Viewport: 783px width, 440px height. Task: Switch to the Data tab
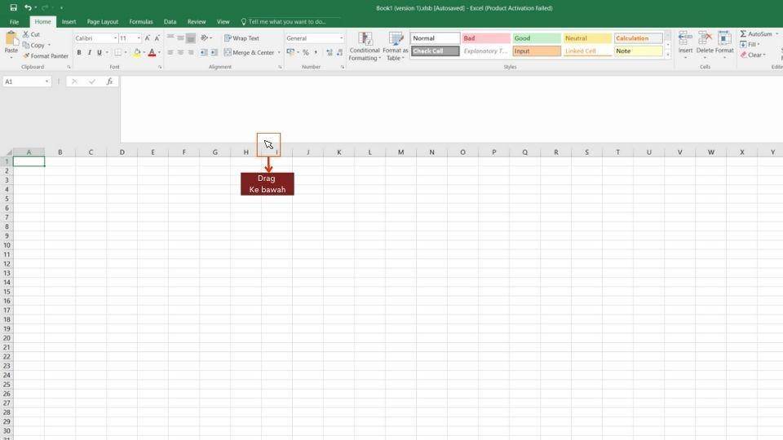point(170,21)
